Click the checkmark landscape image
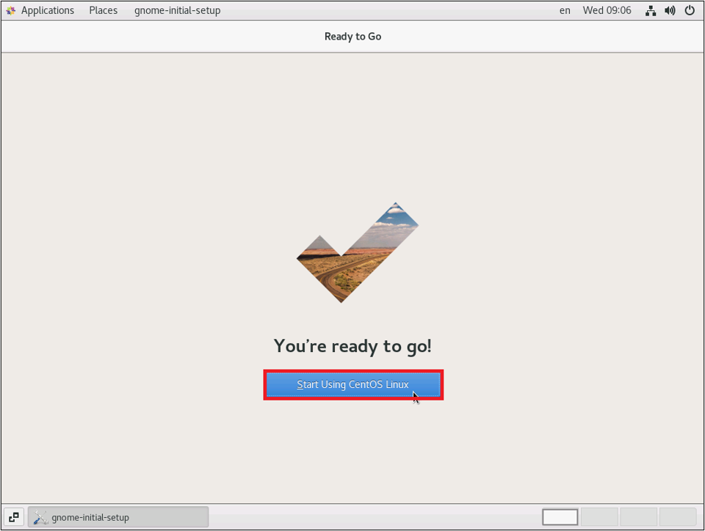 tap(358, 252)
